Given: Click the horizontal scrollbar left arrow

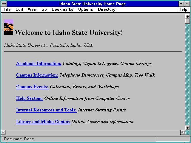Looking at the screenshot, I should tap(3, 132).
